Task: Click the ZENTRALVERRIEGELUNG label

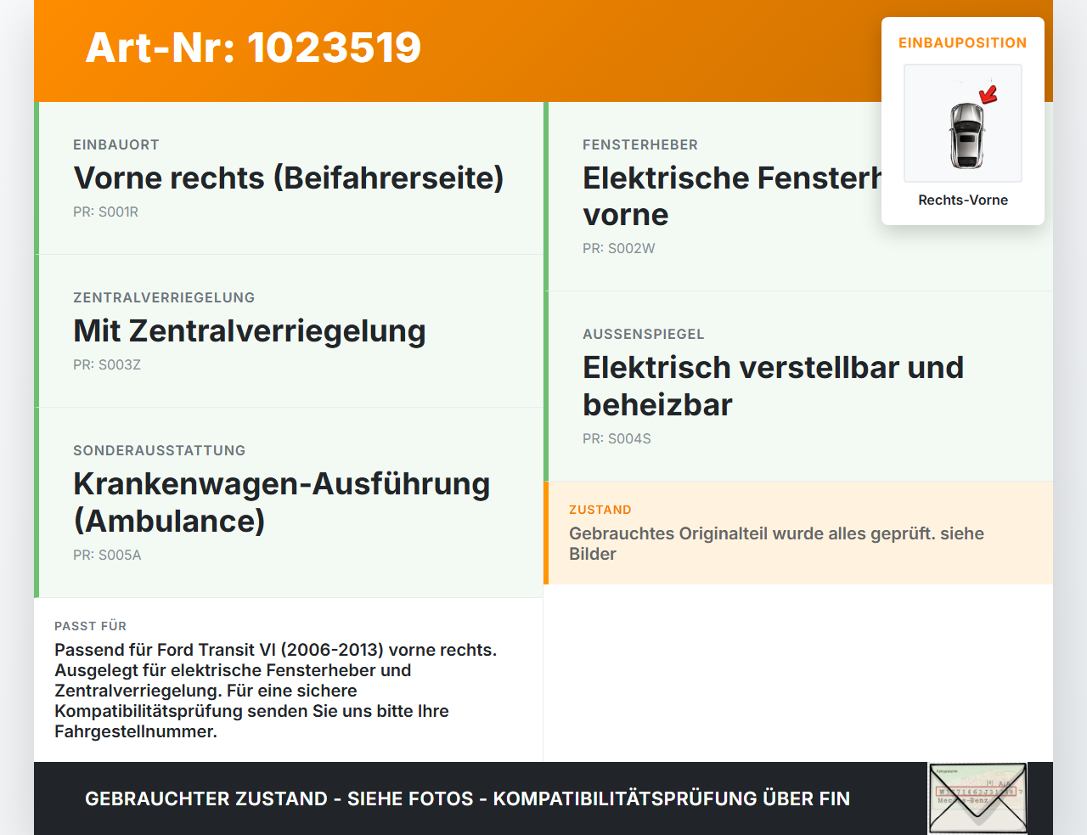Action: coord(164,297)
